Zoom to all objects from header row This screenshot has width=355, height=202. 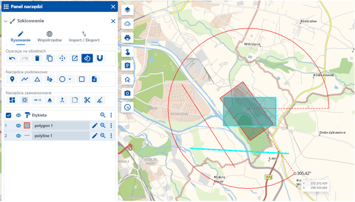click(x=103, y=115)
